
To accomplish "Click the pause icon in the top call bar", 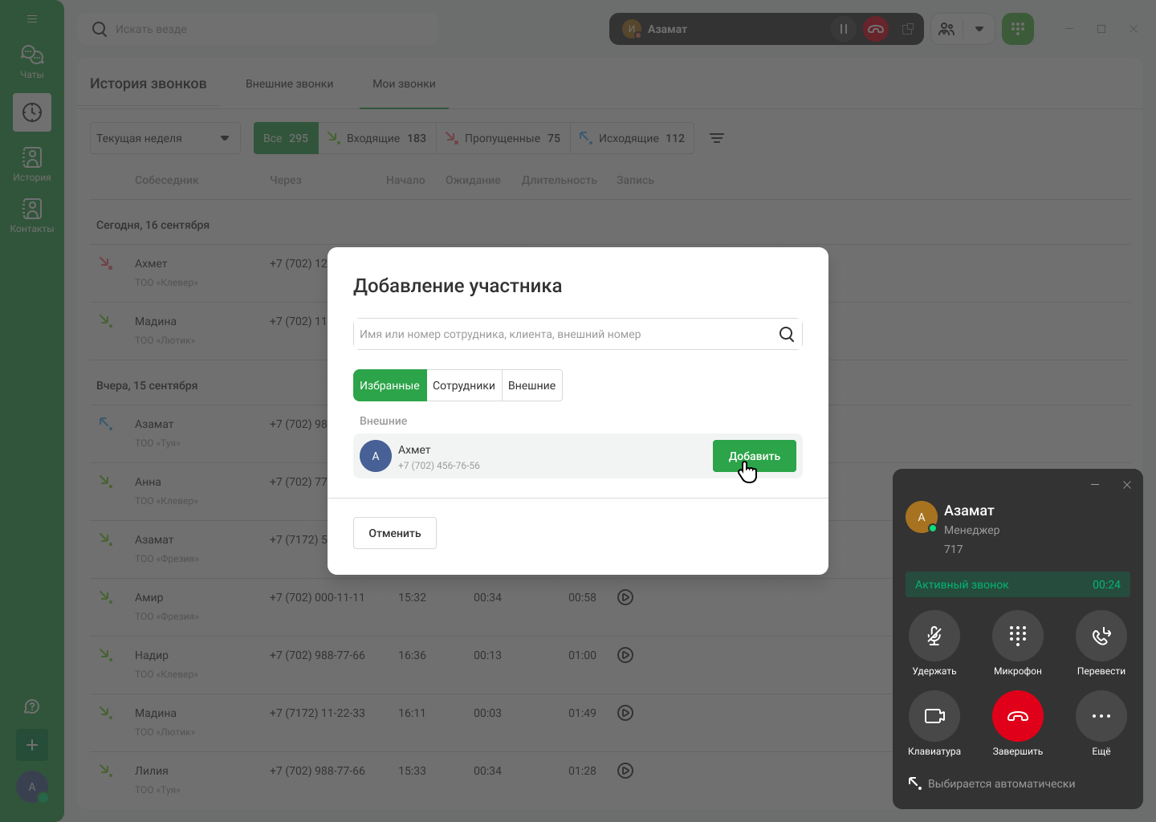I will pyautogui.click(x=843, y=29).
